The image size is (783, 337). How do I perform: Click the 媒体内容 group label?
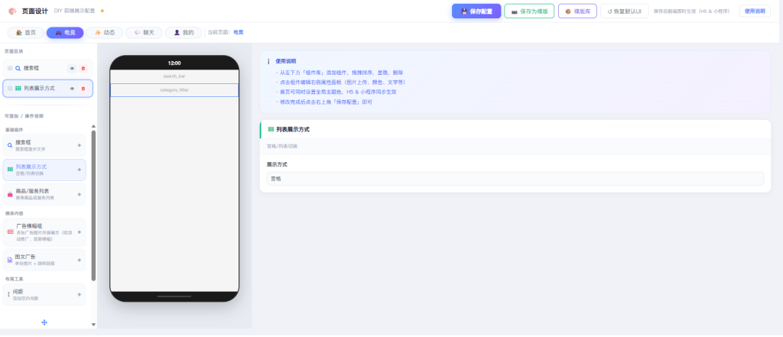pyautogui.click(x=15, y=213)
